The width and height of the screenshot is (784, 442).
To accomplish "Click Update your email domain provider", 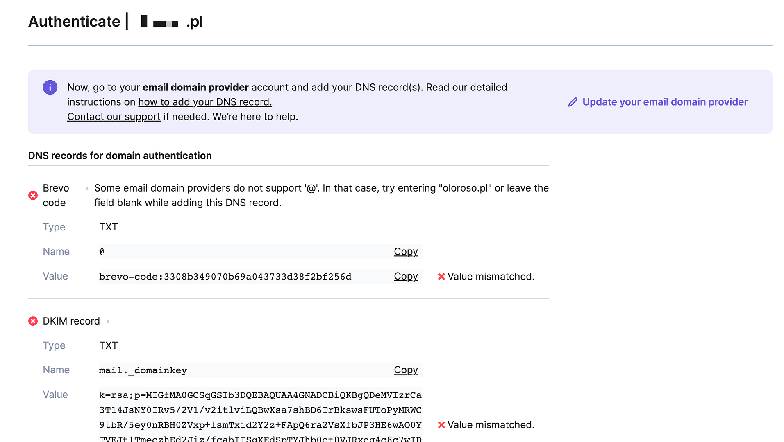I will 665,102.
